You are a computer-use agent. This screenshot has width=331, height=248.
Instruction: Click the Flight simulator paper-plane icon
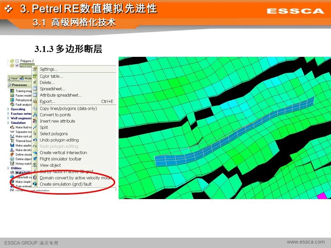coord(35,159)
